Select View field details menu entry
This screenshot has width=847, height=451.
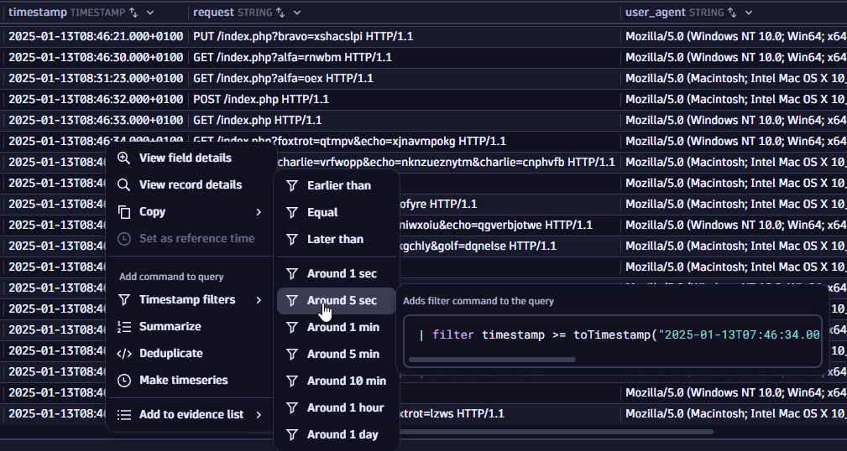tap(191, 158)
